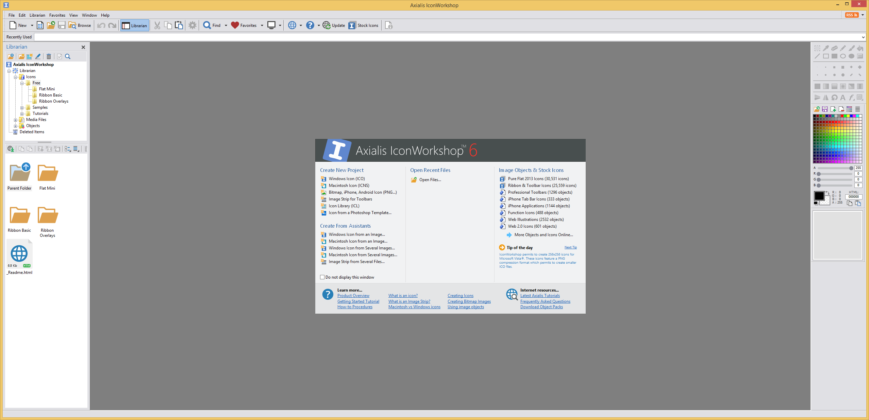This screenshot has width=869, height=420.
Task: Click Windows Icon from an Image assistant
Action: 357,234
